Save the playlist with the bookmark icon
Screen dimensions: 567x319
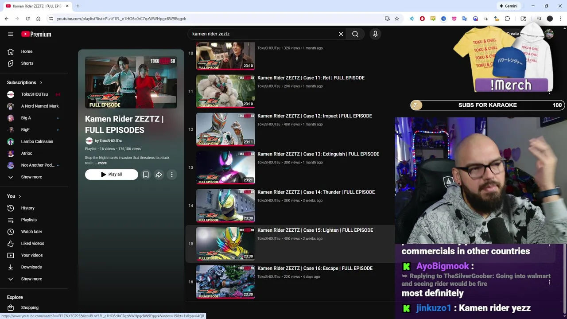[x=146, y=175]
